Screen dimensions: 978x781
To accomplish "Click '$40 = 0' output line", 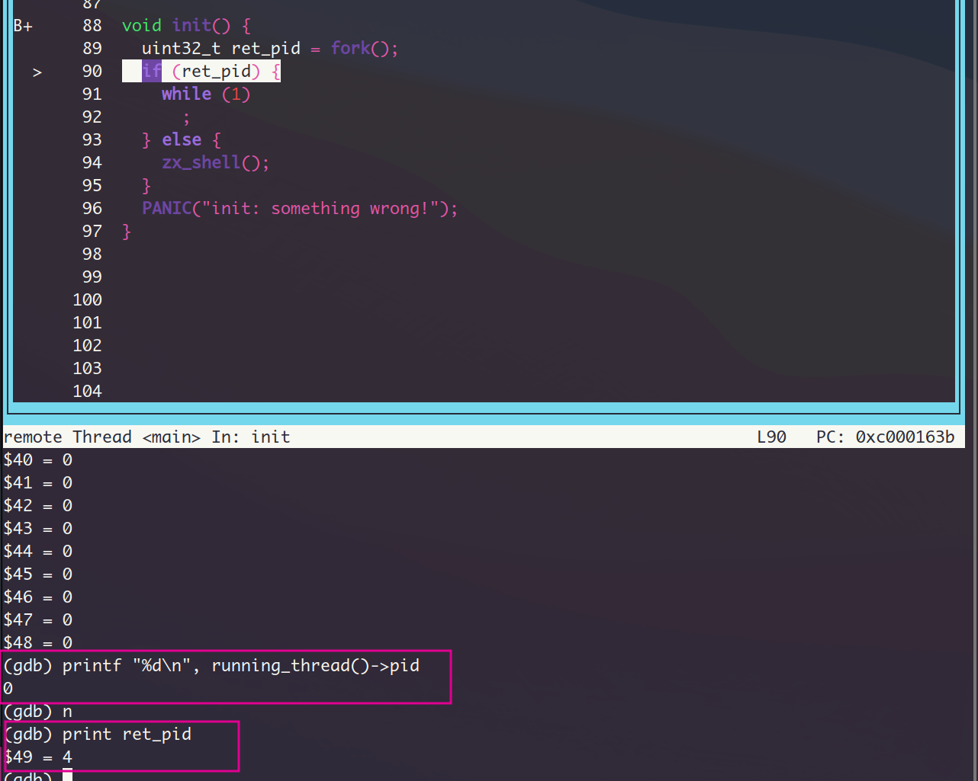I will pyautogui.click(x=38, y=460).
